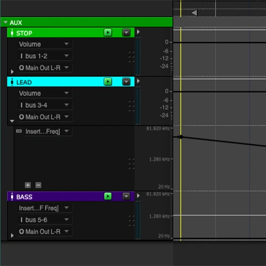Click the STOP track resize grip dots

pyautogui.click(x=131, y=57)
